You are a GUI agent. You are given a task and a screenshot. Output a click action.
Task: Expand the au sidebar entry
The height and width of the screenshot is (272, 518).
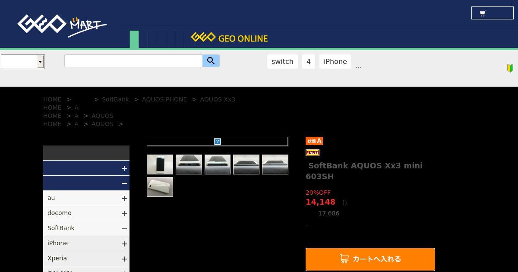[x=124, y=199]
